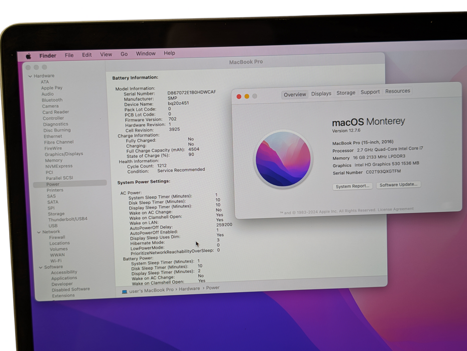Select Extensions under Software
This screenshot has width=467, height=351.
[63, 296]
